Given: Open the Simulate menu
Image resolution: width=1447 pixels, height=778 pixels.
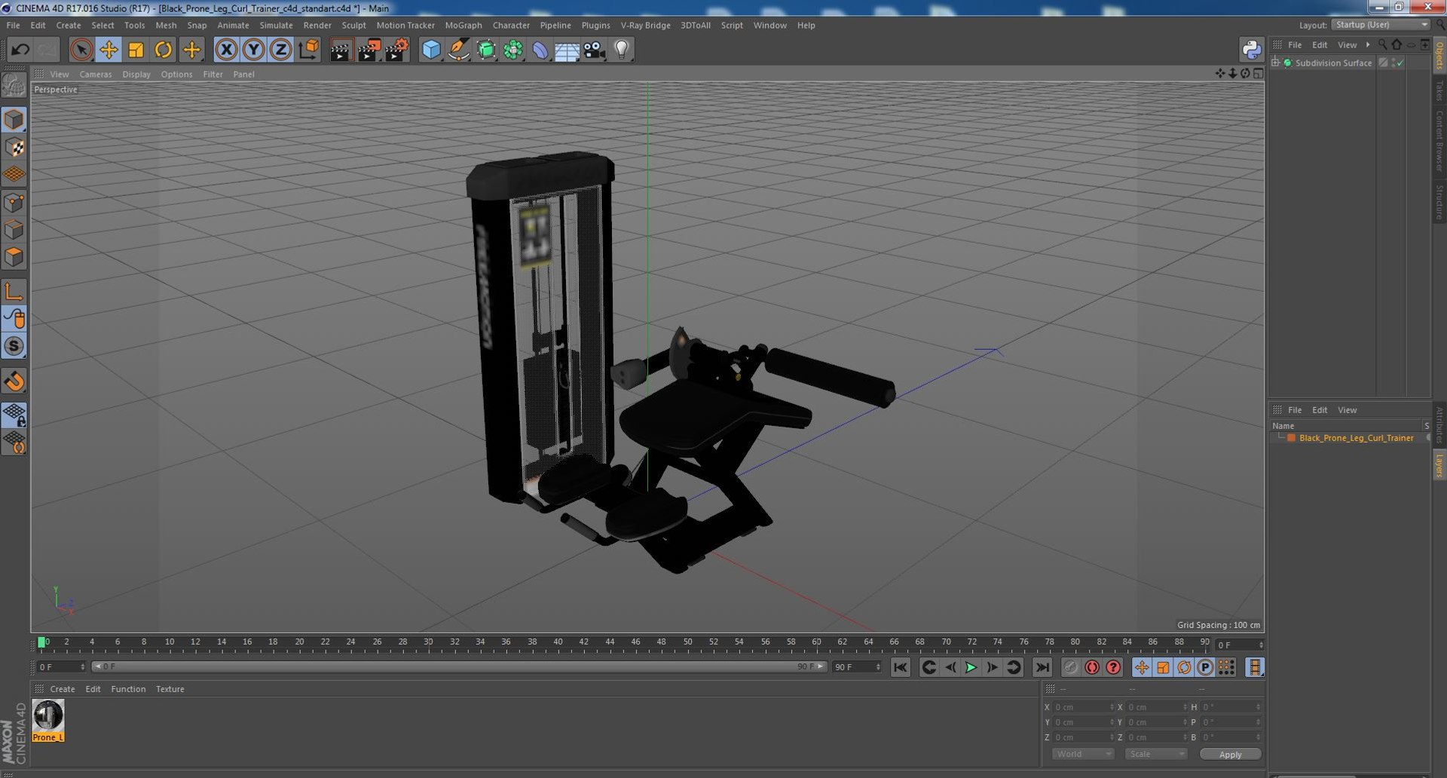Looking at the screenshot, I should point(276,25).
